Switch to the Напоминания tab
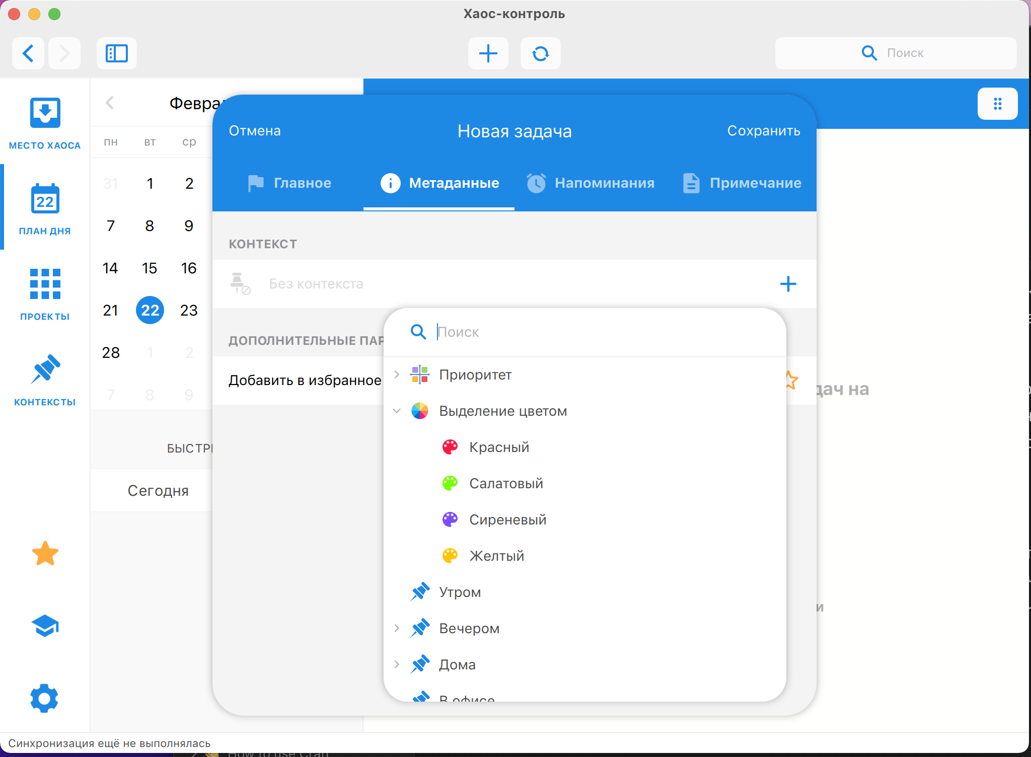Viewport: 1031px width, 757px height. click(590, 183)
